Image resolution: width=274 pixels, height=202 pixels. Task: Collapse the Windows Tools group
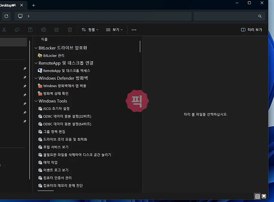36,101
